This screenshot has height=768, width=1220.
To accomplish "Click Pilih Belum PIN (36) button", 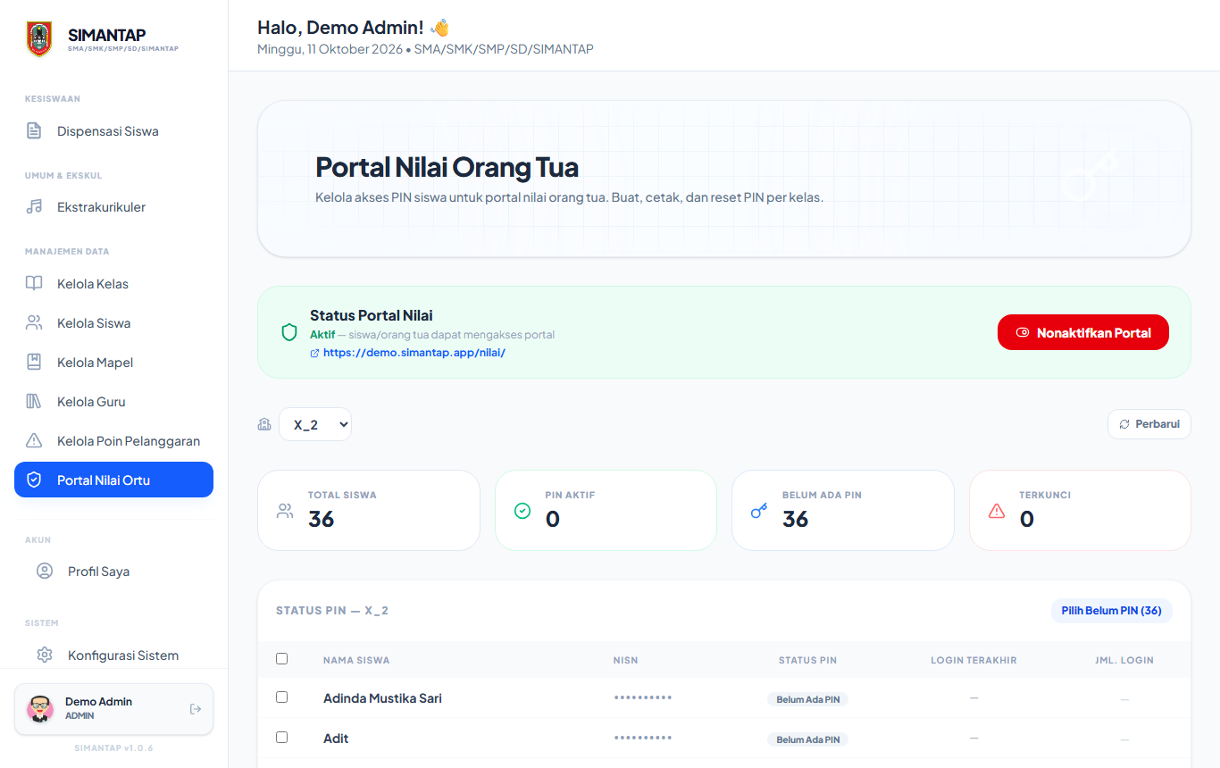I will pyautogui.click(x=1111, y=611).
